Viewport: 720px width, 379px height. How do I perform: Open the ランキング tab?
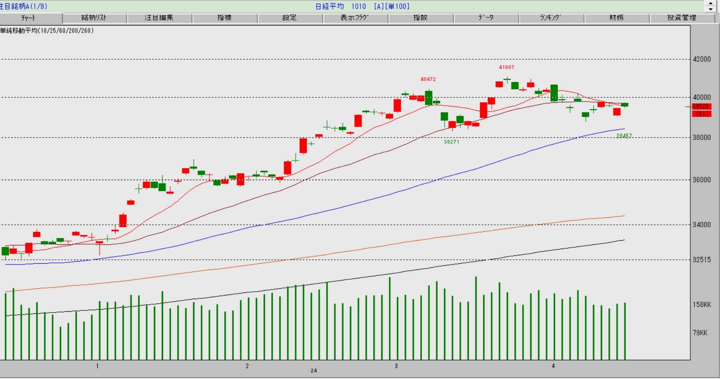tap(551, 18)
